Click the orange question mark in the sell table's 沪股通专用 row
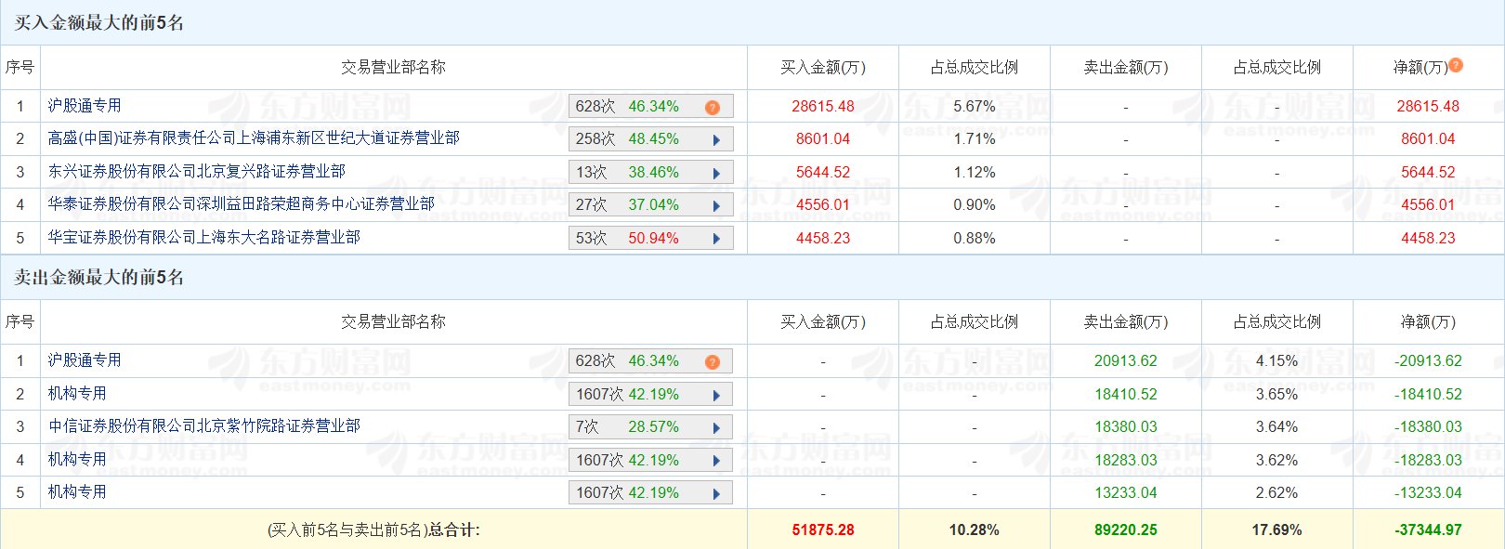1505x549 pixels. 713,362
